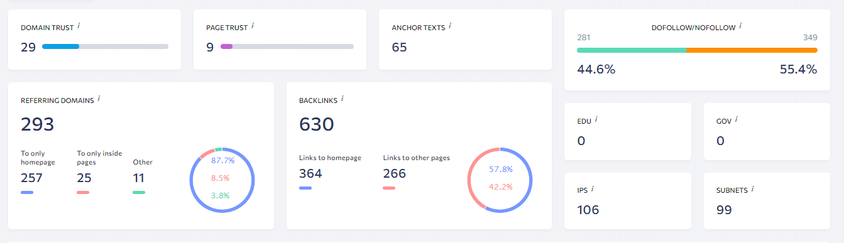Click the IPS value 106
Screen dimensions: 844x243
tap(588, 210)
